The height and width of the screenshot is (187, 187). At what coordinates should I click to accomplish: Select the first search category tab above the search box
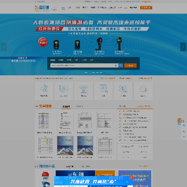(x=52, y=60)
